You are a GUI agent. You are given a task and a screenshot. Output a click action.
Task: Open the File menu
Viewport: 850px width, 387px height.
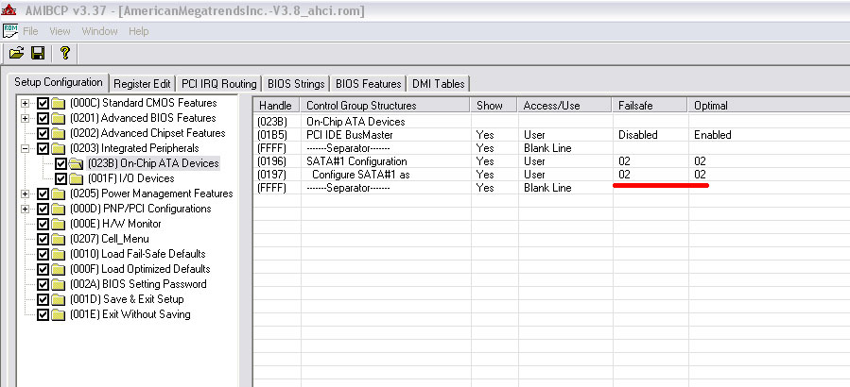pyautogui.click(x=30, y=31)
